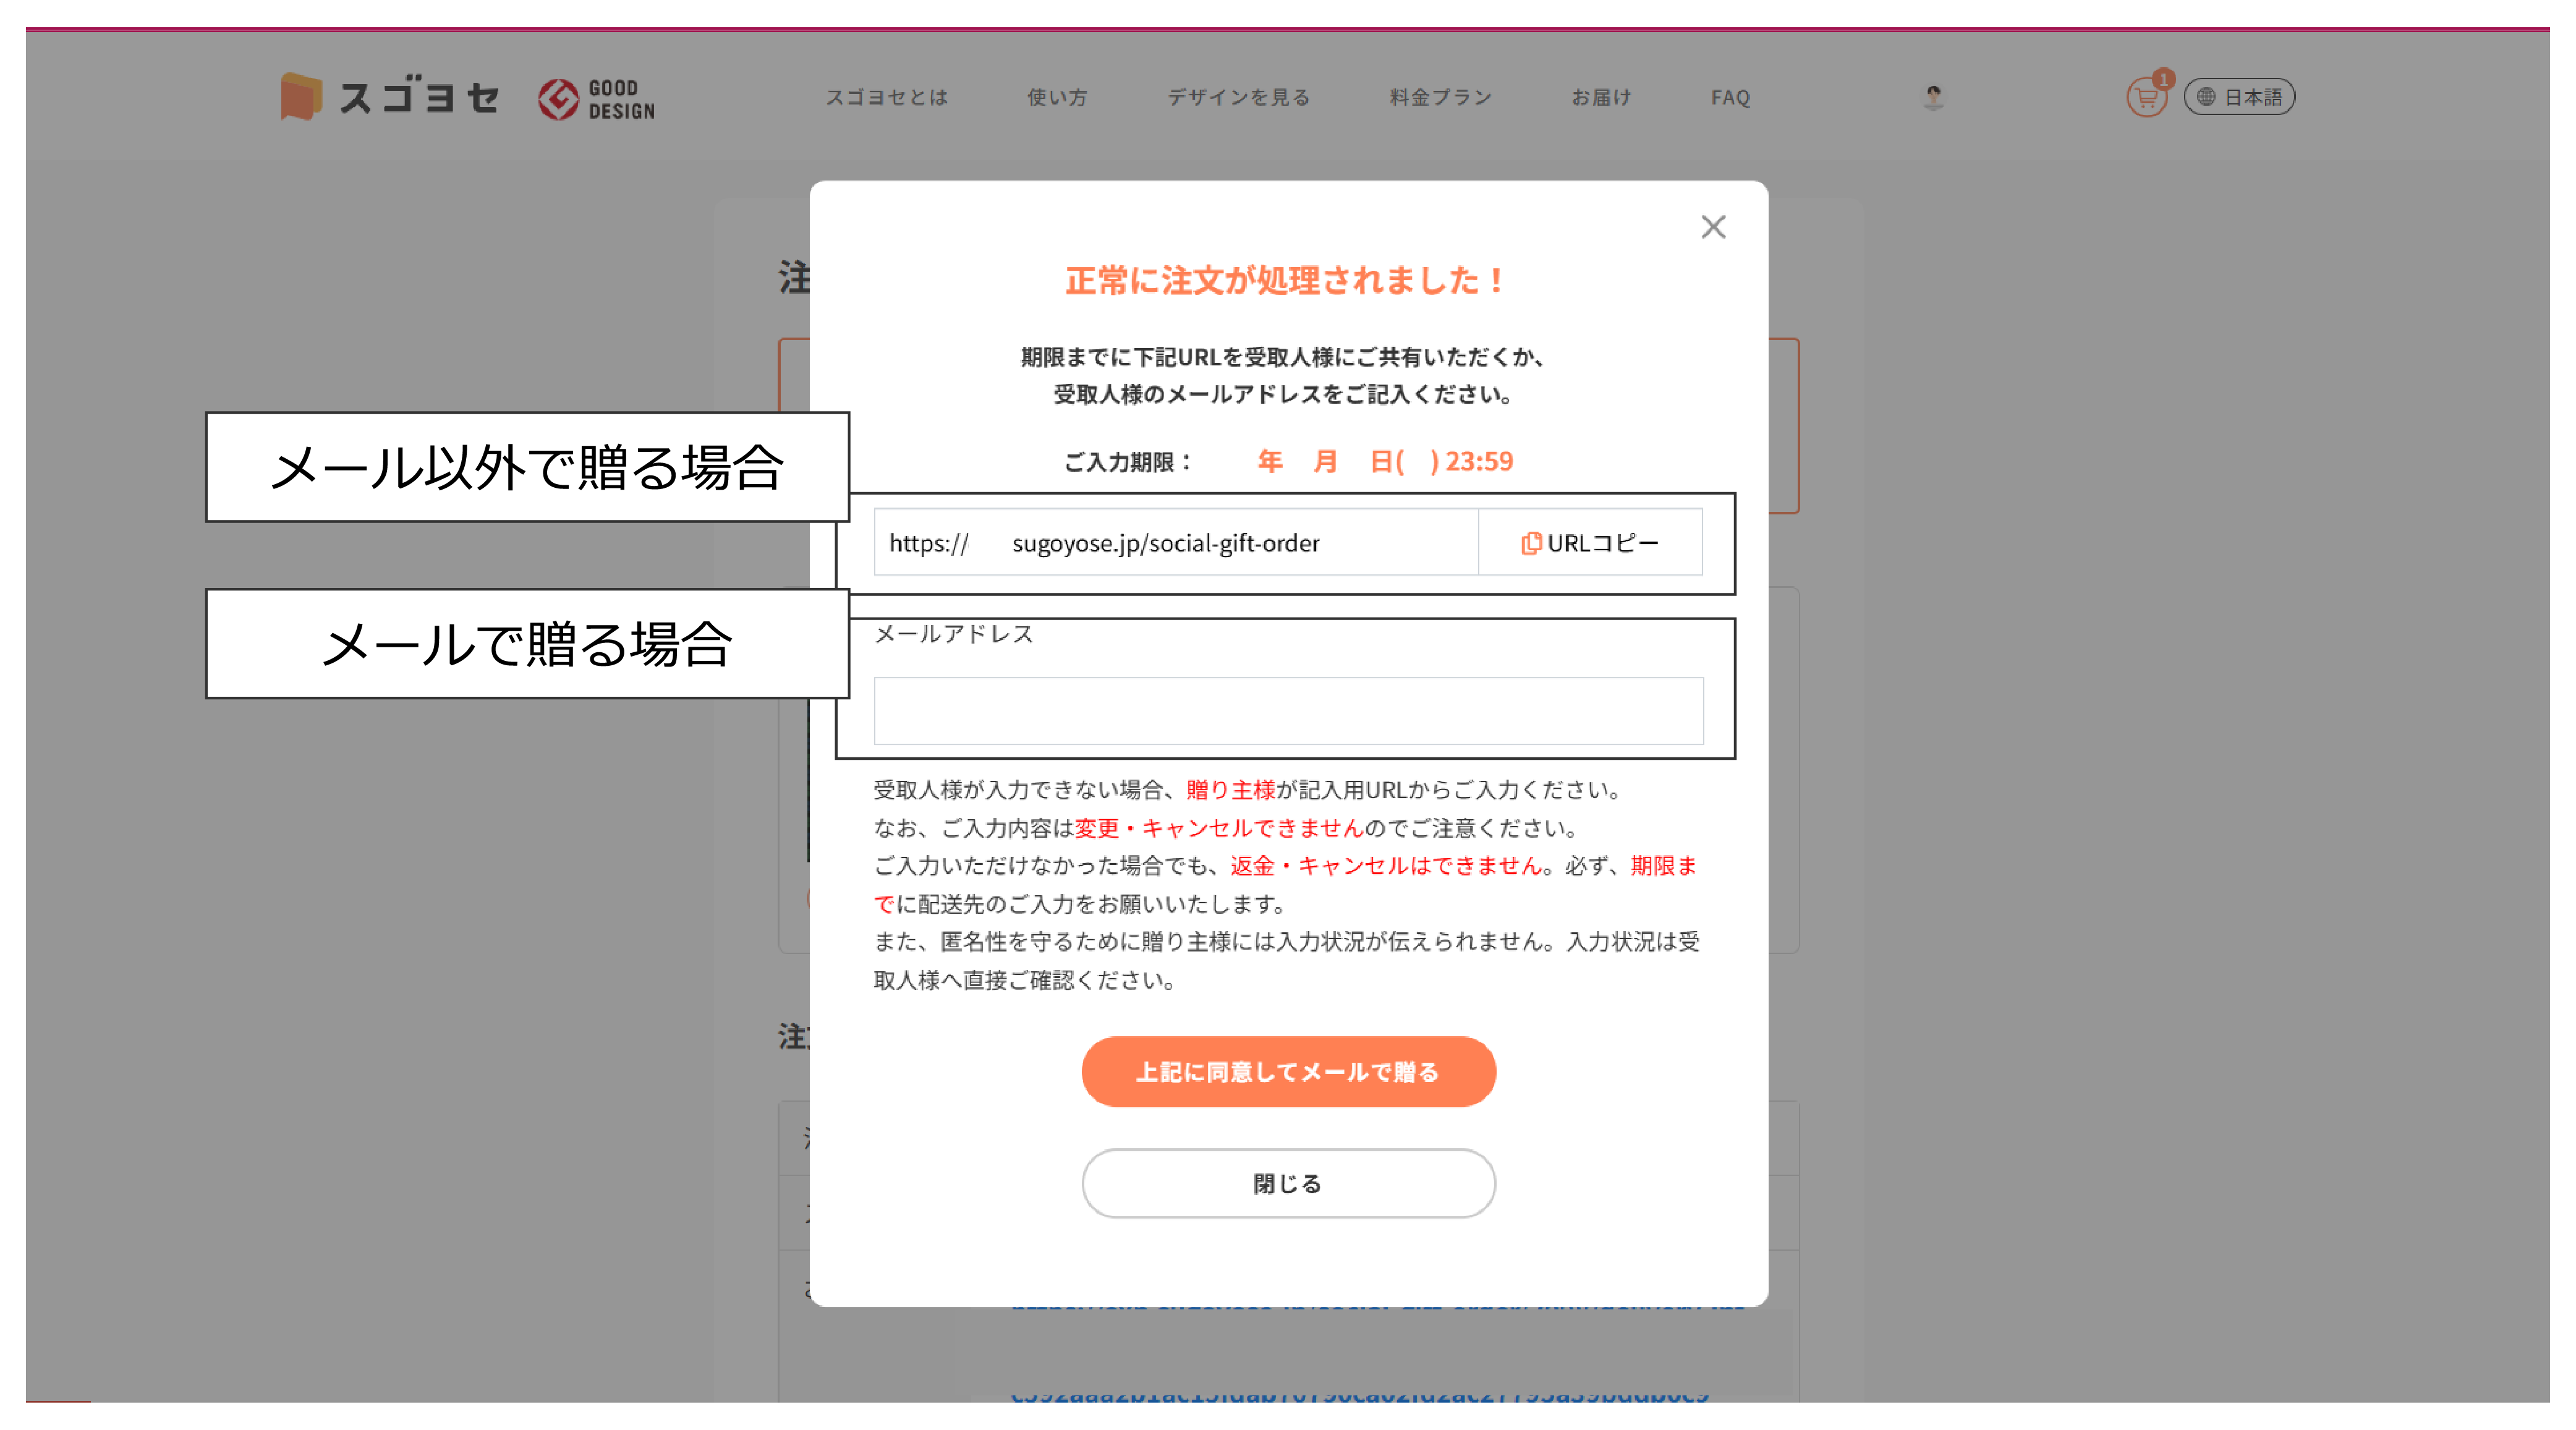
Task: Click the メールアドレス input field
Action: pos(1288,711)
